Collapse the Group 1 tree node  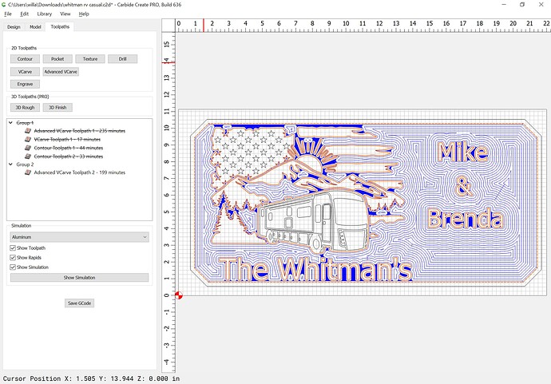point(11,123)
